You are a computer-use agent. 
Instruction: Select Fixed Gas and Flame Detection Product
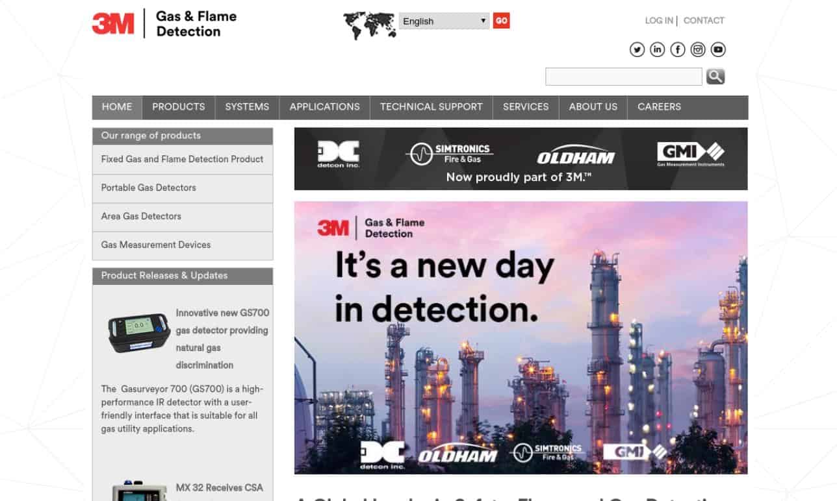(183, 159)
